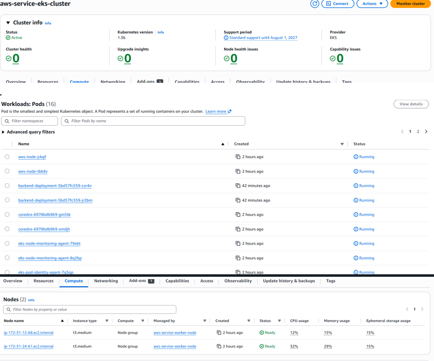The width and height of the screenshot is (434, 361).
Task: Select radio for backend-deployment-5bd57fc559-czr4n
Action: pos(7,185)
